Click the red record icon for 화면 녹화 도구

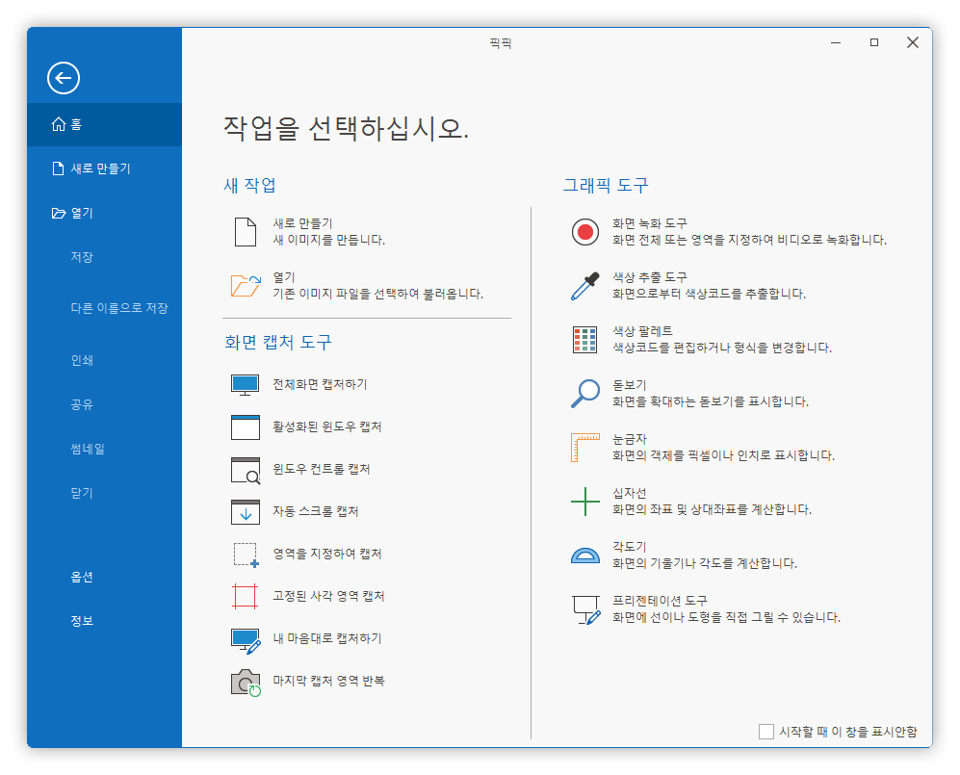[585, 232]
